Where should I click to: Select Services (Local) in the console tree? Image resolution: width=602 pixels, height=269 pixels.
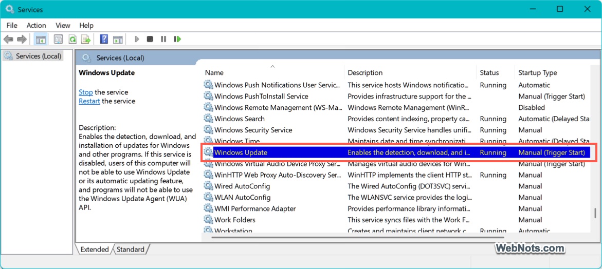coord(39,56)
